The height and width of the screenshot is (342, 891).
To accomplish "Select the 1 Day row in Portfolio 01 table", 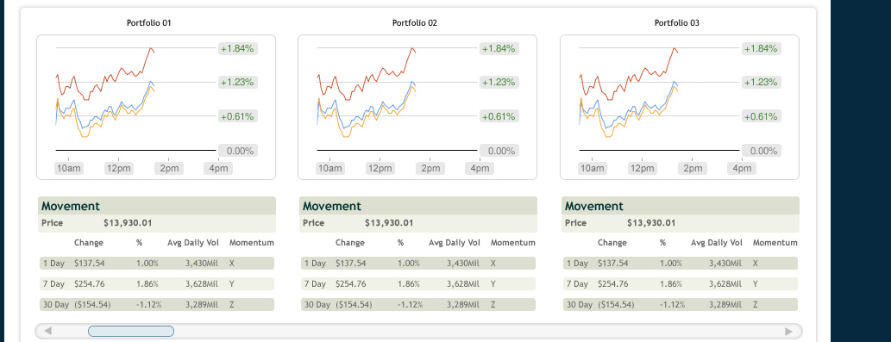I will click(x=157, y=263).
